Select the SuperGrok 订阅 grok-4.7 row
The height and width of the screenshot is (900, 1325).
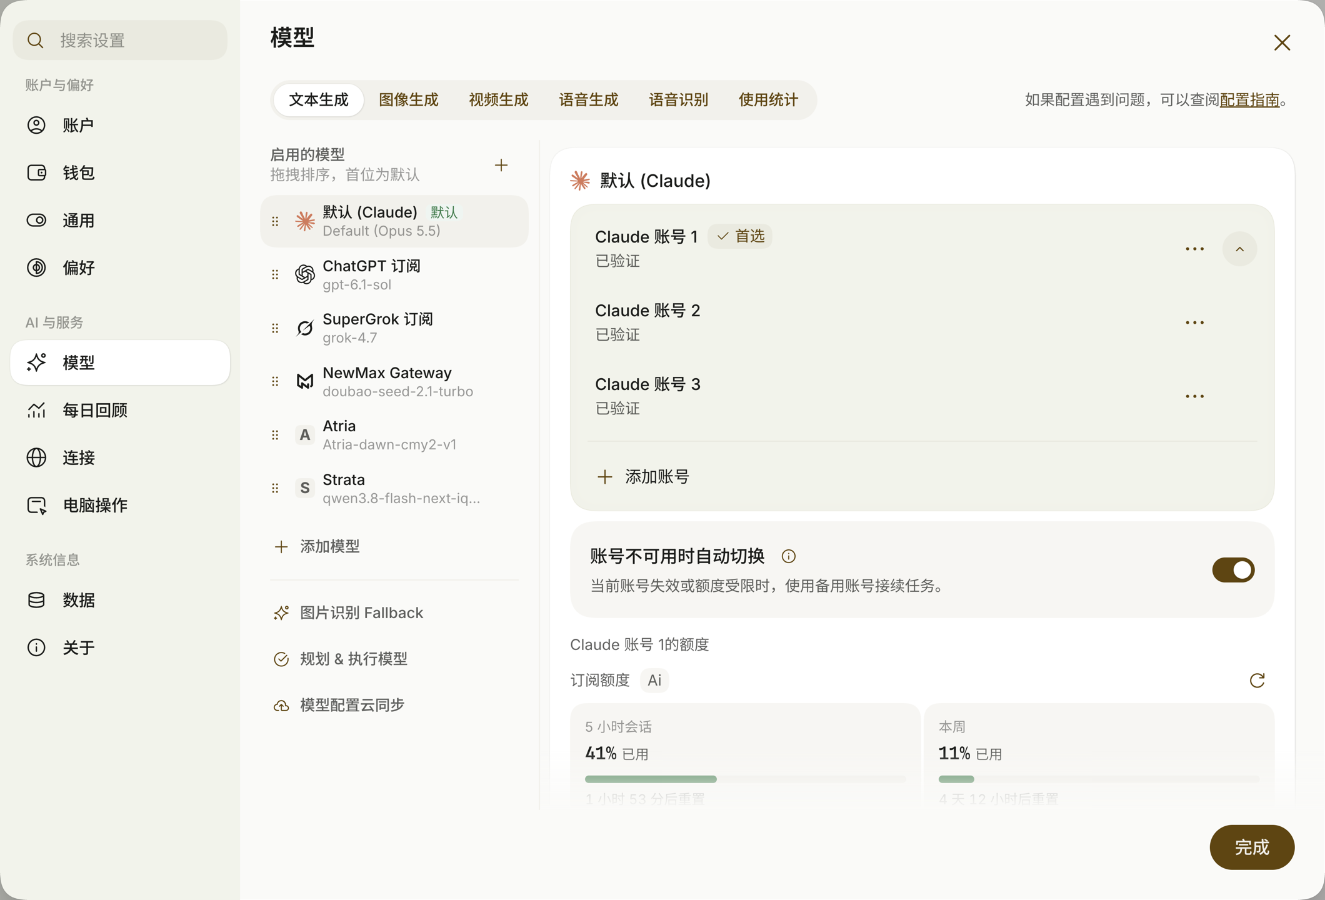[x=394, y=328]
